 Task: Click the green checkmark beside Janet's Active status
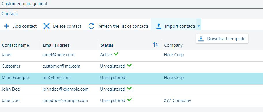[x=116, y=54]
